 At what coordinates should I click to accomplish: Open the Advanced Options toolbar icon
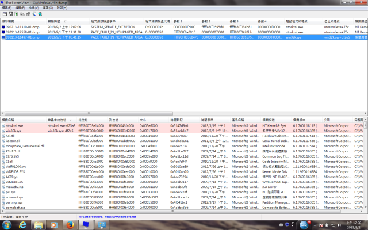tap(5, 14)
